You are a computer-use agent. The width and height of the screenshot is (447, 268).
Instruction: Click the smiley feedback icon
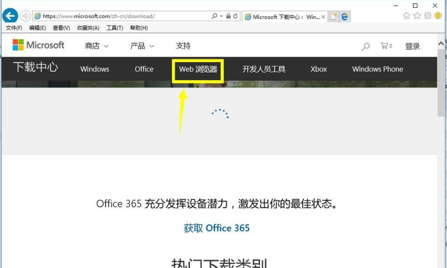[x=438, y=16]
